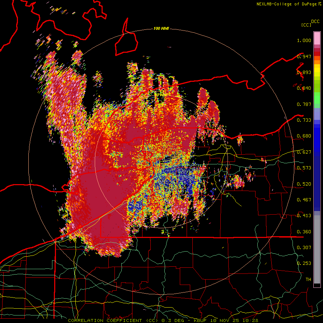Click the 0.307 color scale value
The image size is (323, 323).
(x=304, y=248)
